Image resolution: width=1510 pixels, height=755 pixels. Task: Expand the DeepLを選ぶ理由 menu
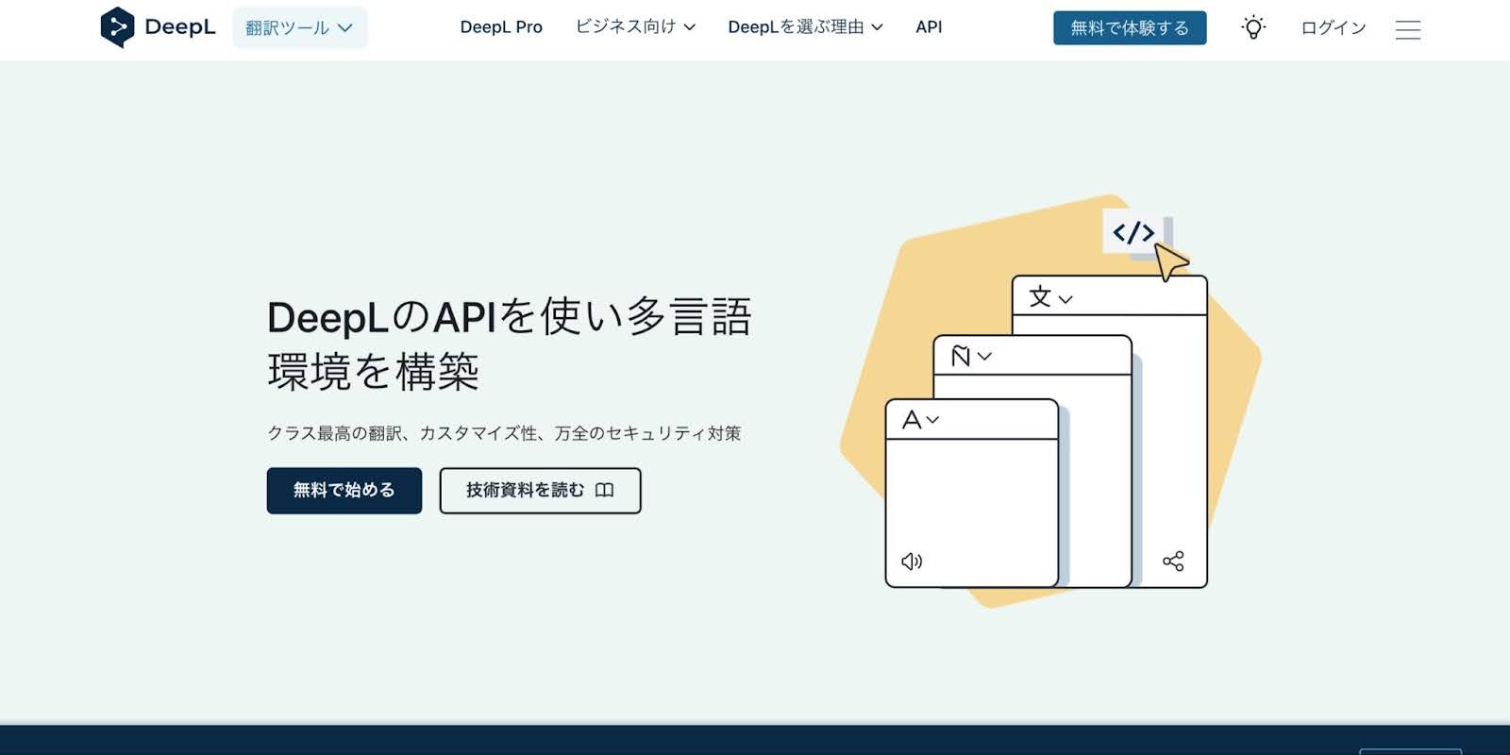pyautogui.click(x=805, y=27)
